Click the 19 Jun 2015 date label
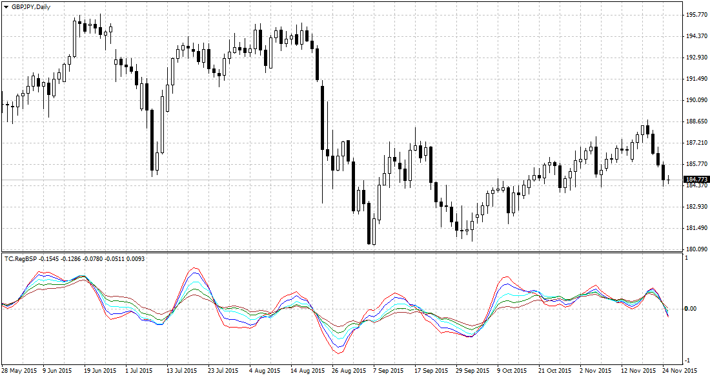Image resolution: width=710 pixels, height=376 pixels. (99, 371)
